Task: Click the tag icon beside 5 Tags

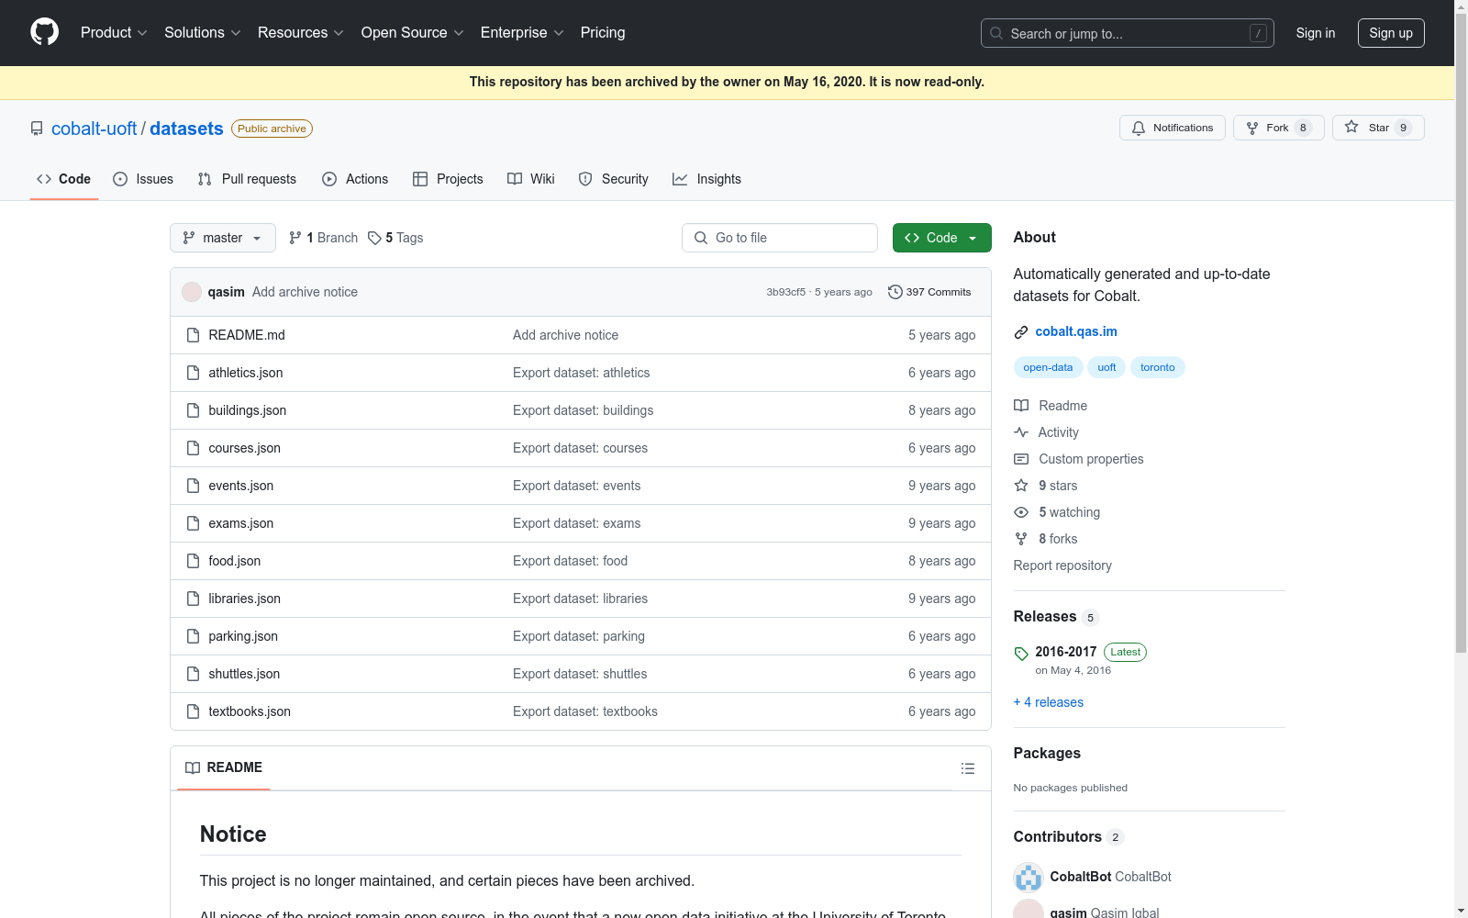Action: [x=374, y=238]
